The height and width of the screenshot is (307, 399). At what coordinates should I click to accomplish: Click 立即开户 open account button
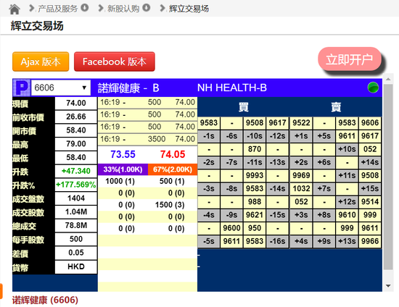coord(350,59)
